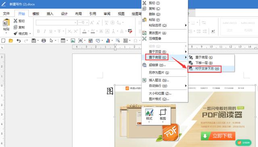Switch to the 引用 tab
The image size is (258, 147).
pos(93,14)
